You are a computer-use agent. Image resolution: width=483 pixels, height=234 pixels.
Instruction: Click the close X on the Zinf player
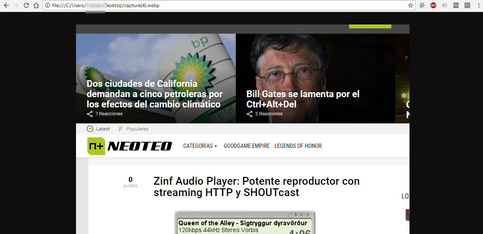[x=308, y=214]
